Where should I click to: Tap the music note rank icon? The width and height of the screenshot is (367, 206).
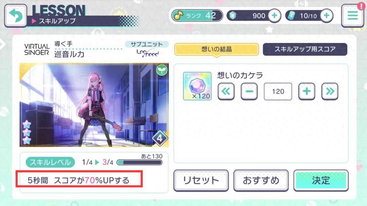point(179,16)
